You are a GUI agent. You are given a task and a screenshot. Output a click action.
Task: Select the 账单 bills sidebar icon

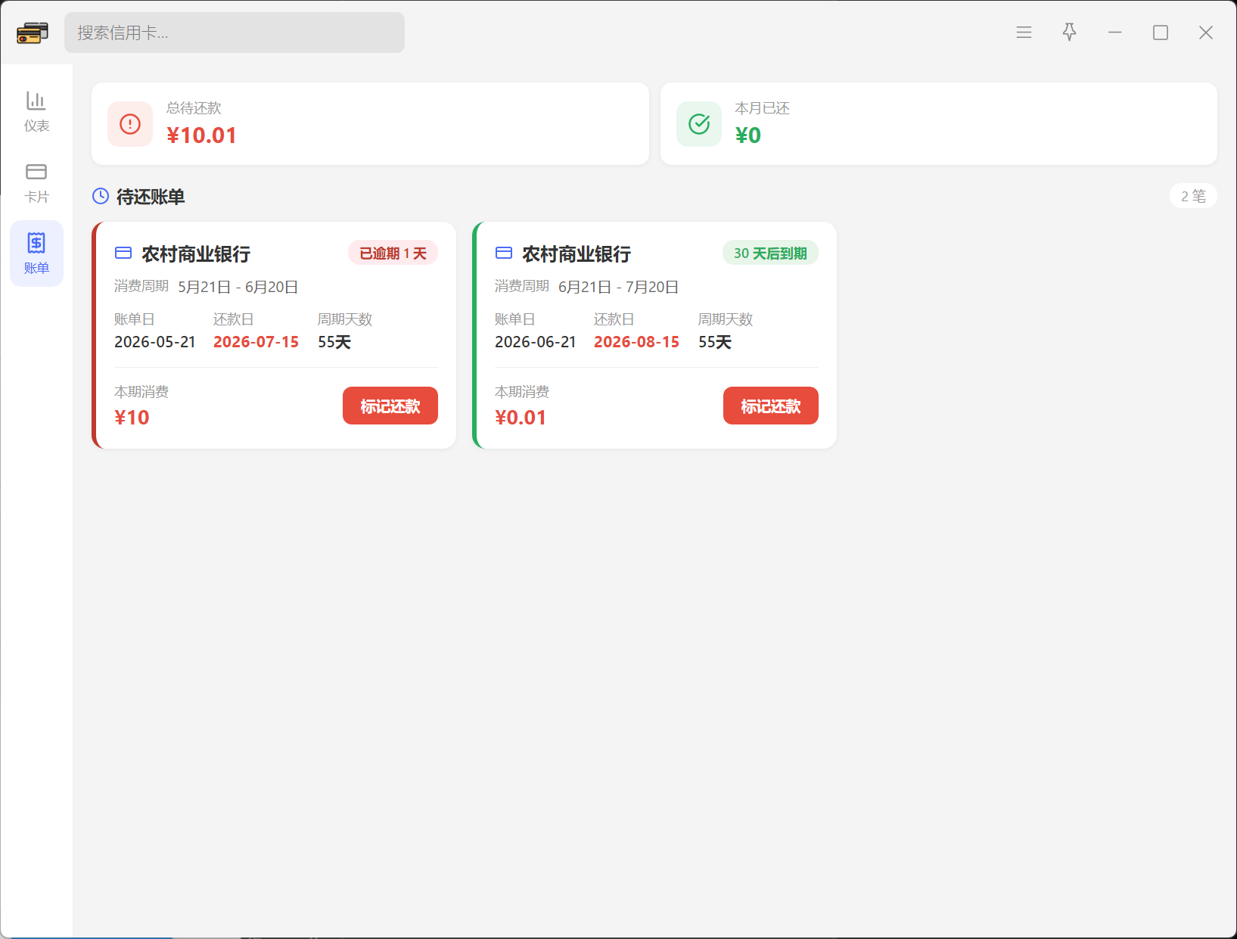pyautogui.click(x=36, y=253)
